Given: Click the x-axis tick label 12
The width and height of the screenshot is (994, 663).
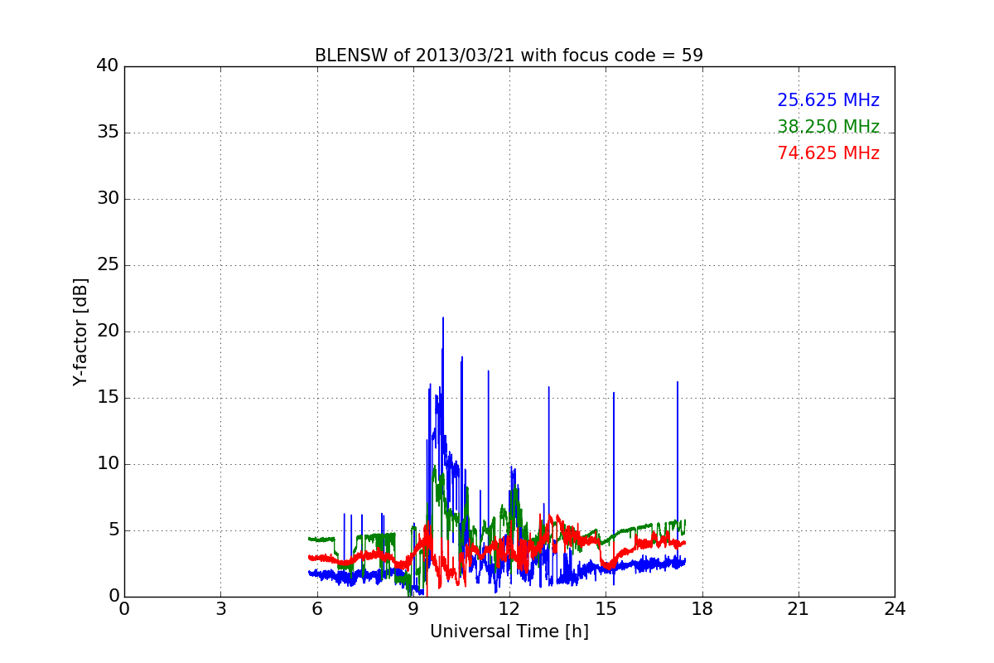Looking at the screenshot, I should pyautogui.click(x=509, y=609).
